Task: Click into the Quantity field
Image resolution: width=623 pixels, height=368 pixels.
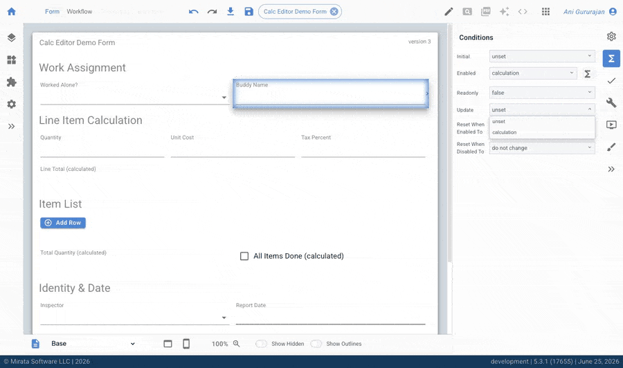Action: (102, 150)
